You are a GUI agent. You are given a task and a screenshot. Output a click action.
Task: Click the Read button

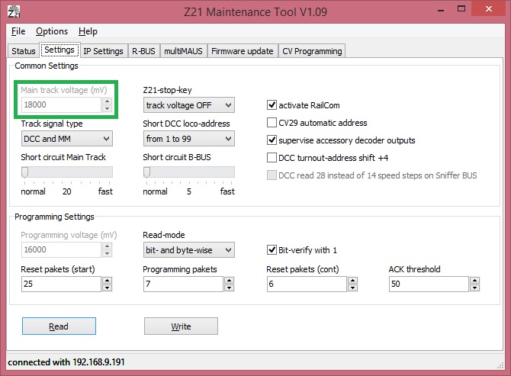point(59,326)
